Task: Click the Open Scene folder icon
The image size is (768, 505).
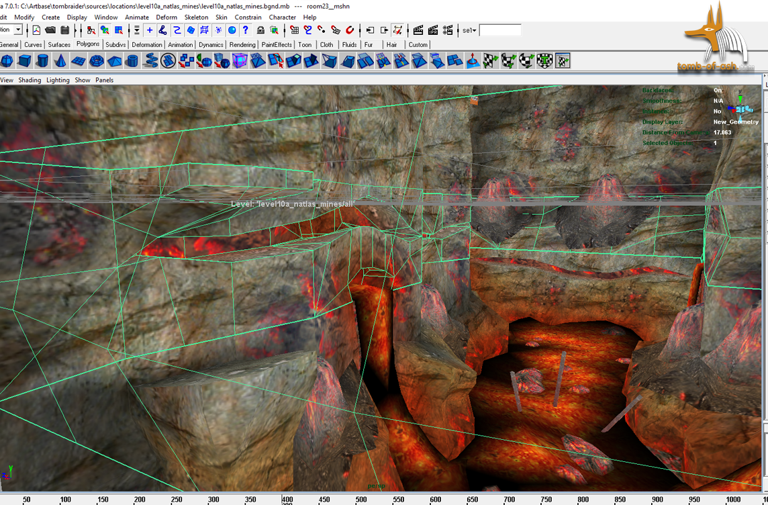Action: pos(50,30)
